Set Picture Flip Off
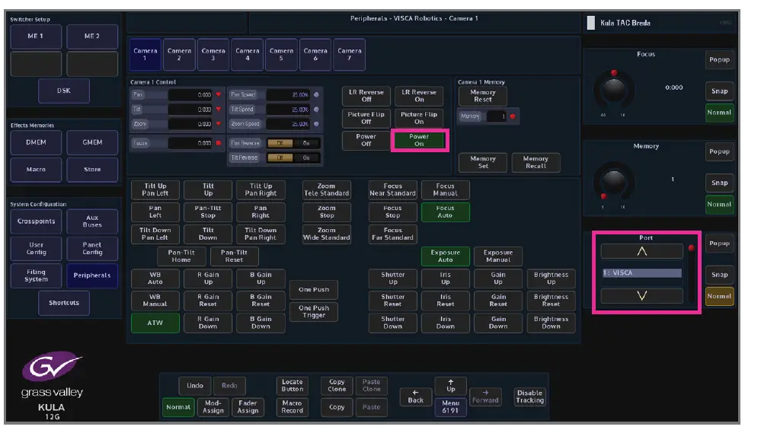Image resolution: width=761 pixels, height=433 pixels. click(x=366, y=118)
